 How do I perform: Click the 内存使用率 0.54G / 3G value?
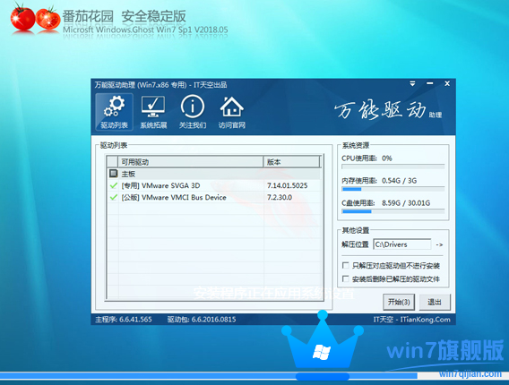399,181
